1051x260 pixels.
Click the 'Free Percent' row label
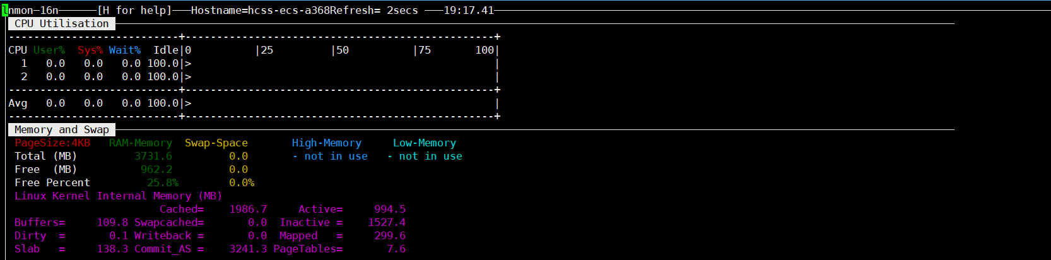pos(52,183)
